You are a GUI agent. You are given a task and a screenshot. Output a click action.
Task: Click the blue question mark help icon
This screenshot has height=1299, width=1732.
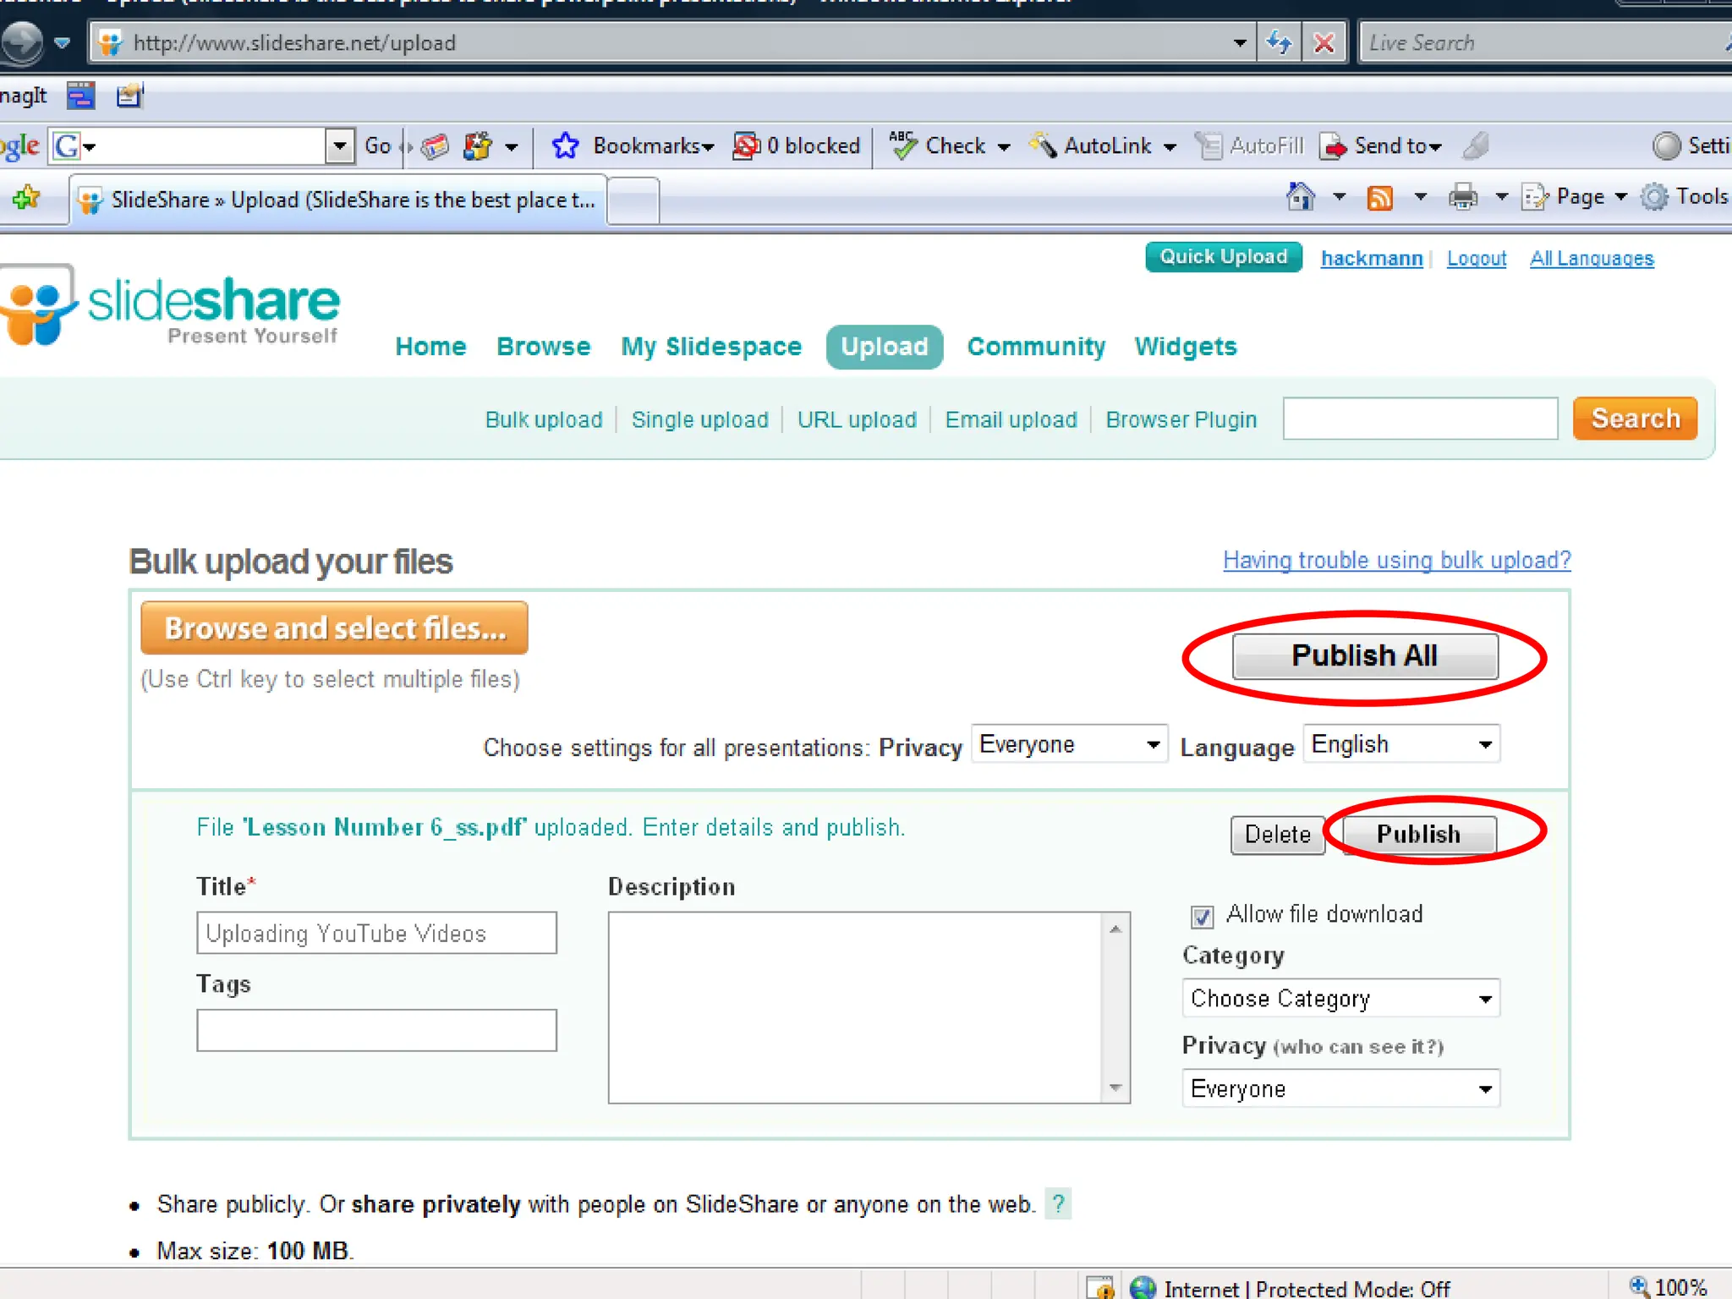[x=1058, y=1203]
